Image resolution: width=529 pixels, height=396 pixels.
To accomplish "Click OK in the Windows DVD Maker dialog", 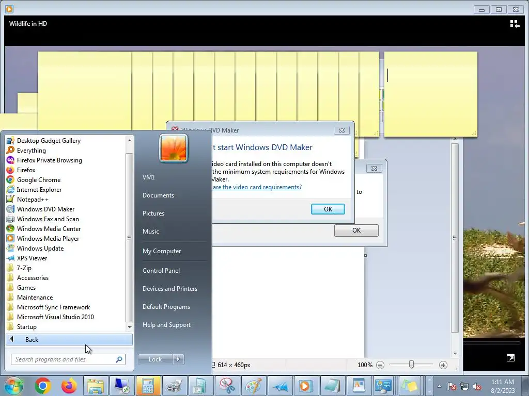I will 328,209.
